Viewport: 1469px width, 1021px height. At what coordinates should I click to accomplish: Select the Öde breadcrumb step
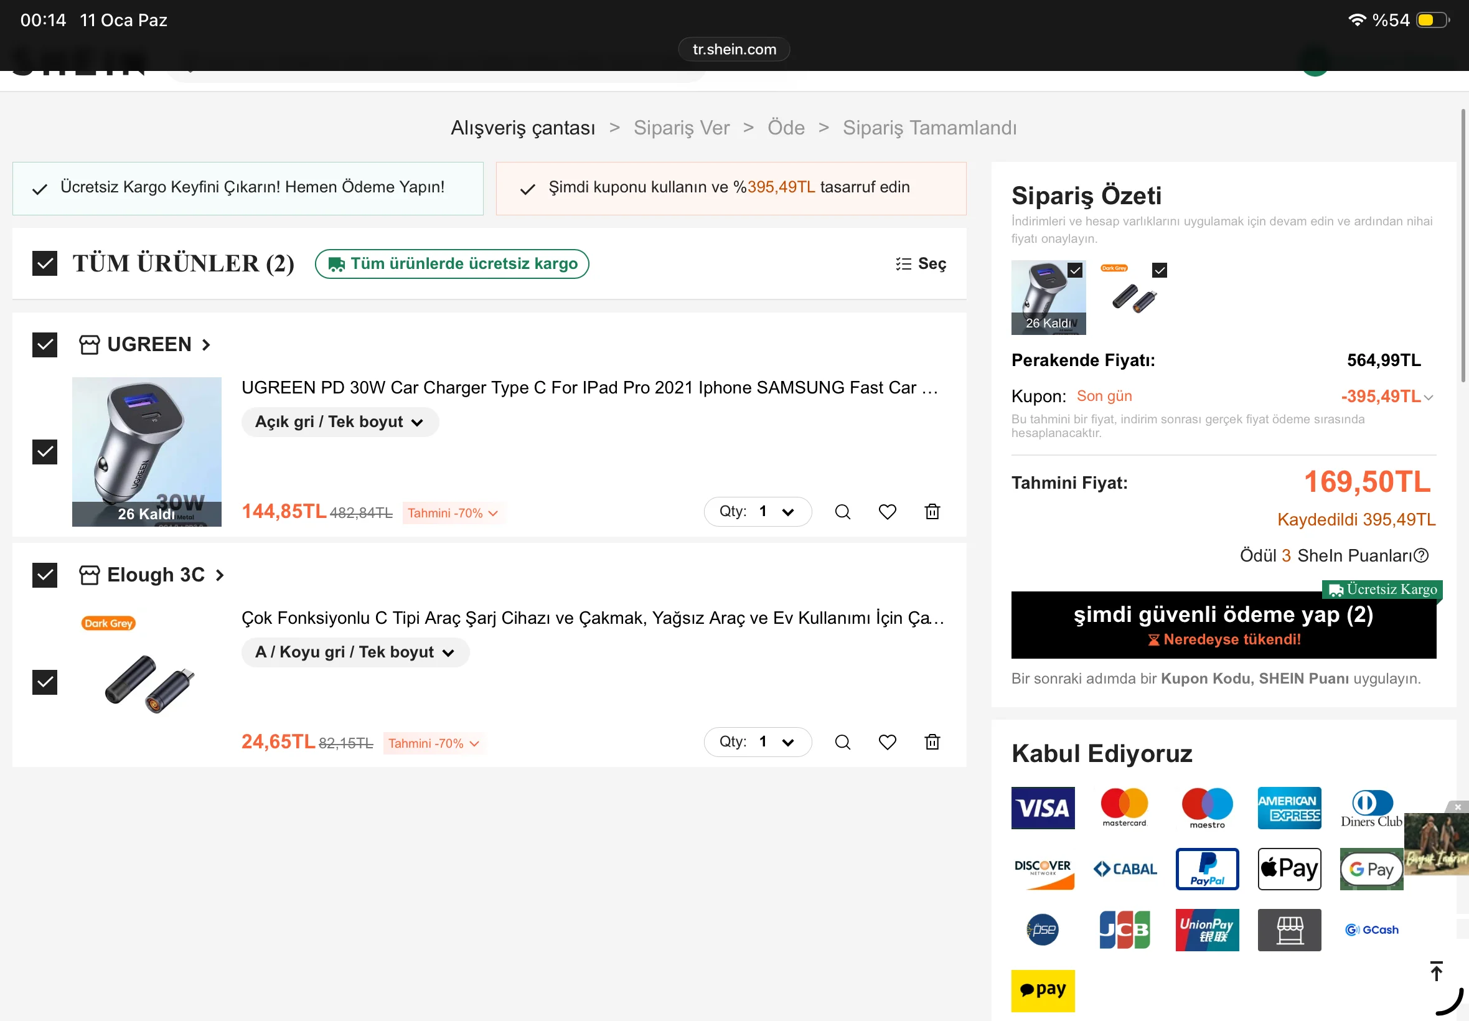pos(786,128)
